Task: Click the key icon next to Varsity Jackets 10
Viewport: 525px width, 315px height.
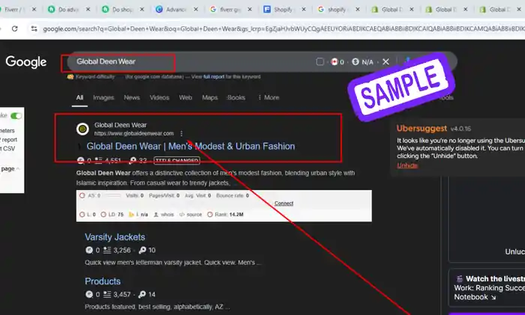Action: point(142,250)
